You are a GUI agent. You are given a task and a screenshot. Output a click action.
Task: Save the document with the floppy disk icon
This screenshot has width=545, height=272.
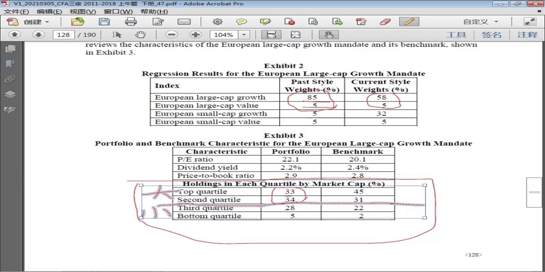(x=104, y=22)
